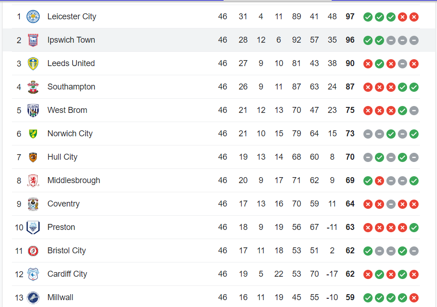Open the Leicester City team name link
The width and height of the screenshot is (437, 307).
click(72, 17)
